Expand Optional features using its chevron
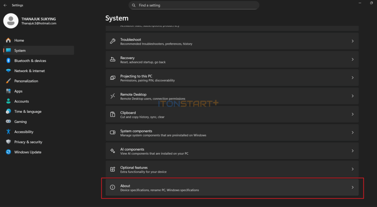This screenshot has height=207, width=377. [352, 169]
